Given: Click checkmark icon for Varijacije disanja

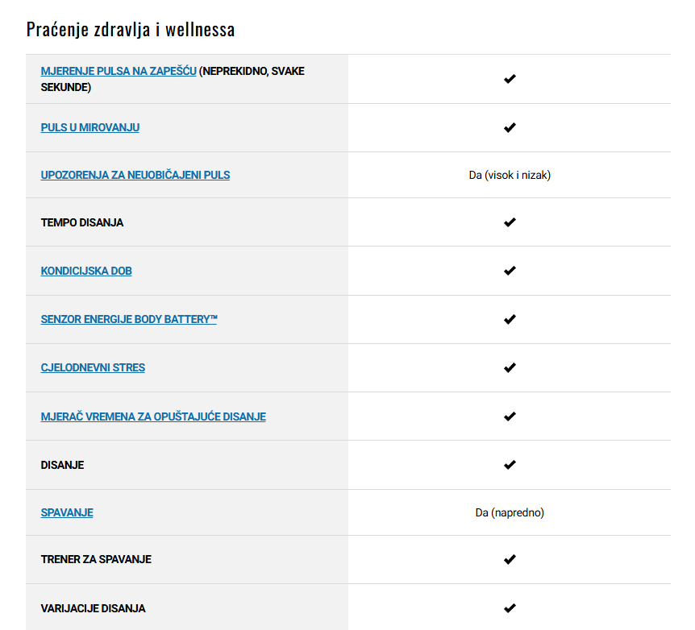Looking at the screenshot, I should click(510, 608).
